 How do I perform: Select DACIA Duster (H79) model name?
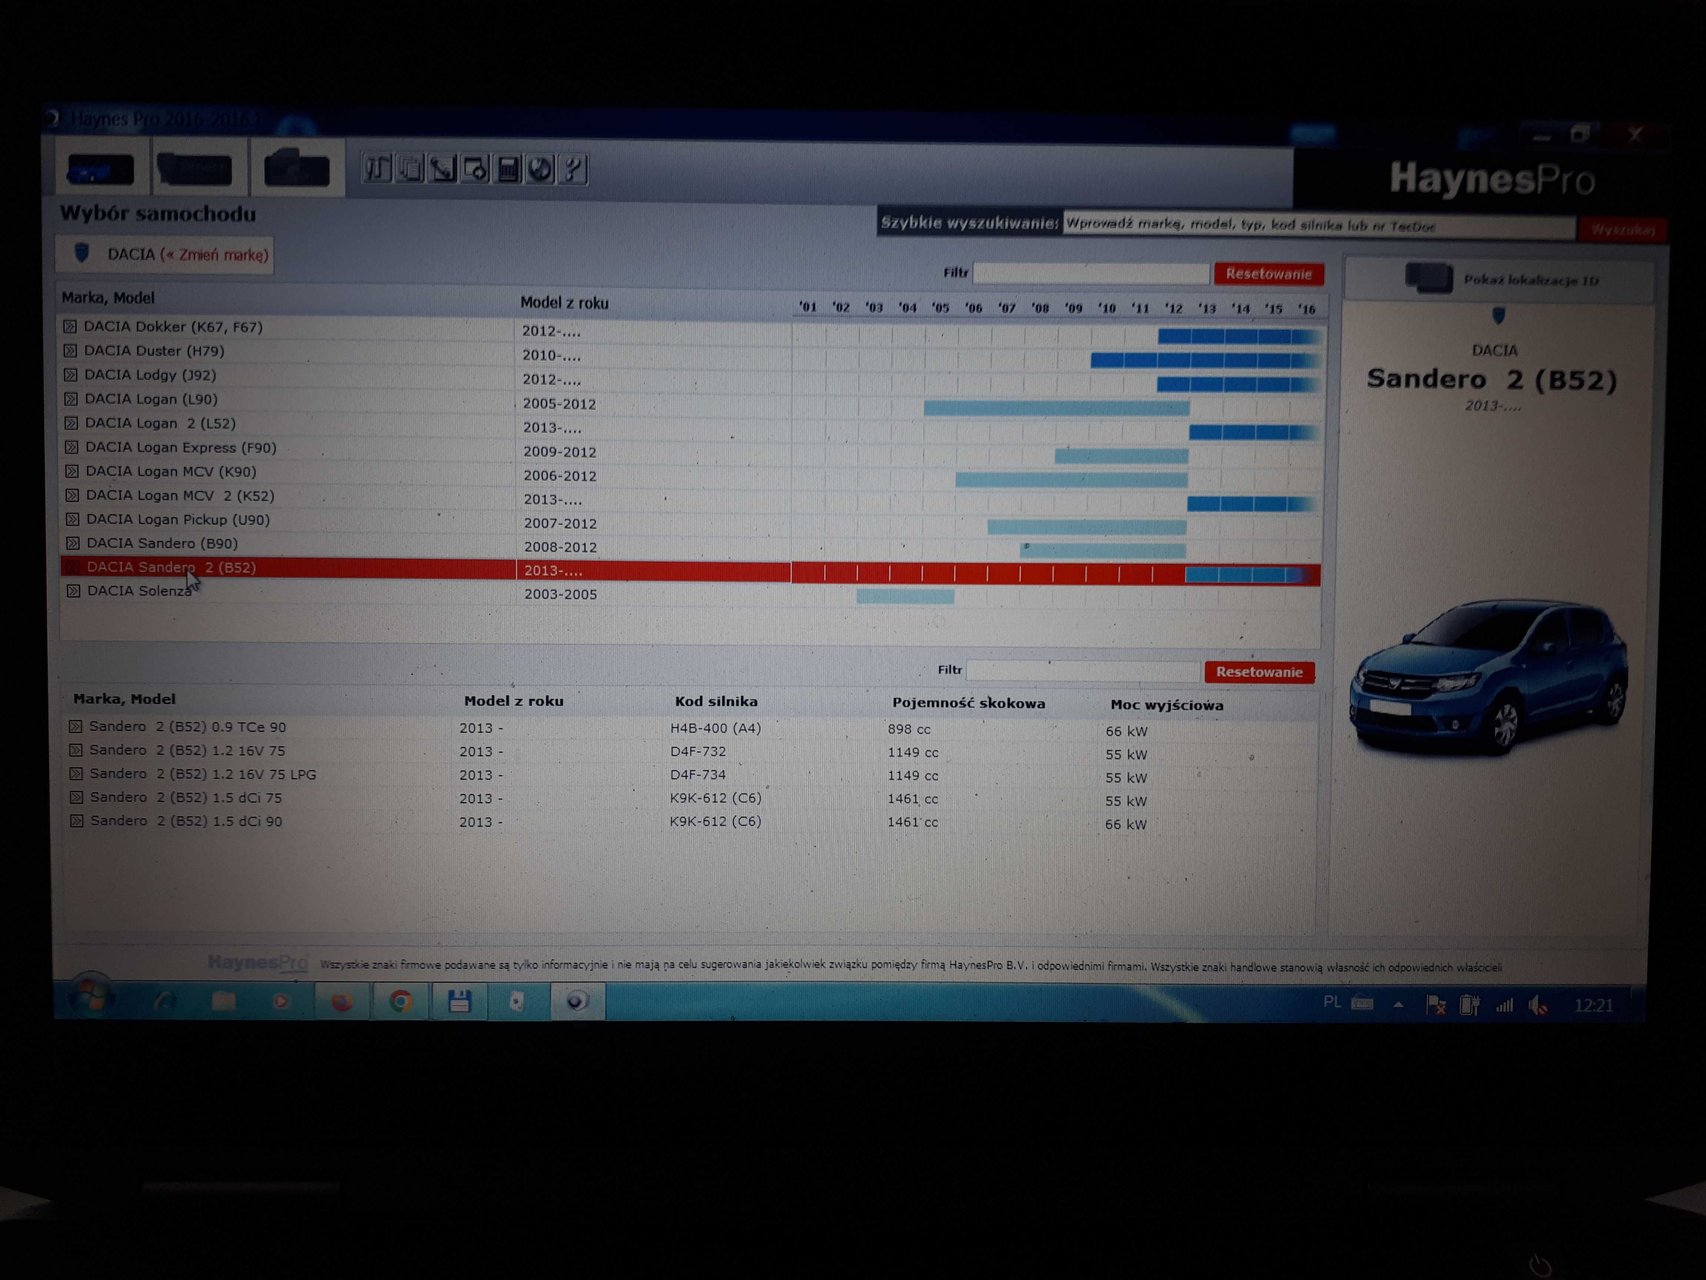coord(154,351)
